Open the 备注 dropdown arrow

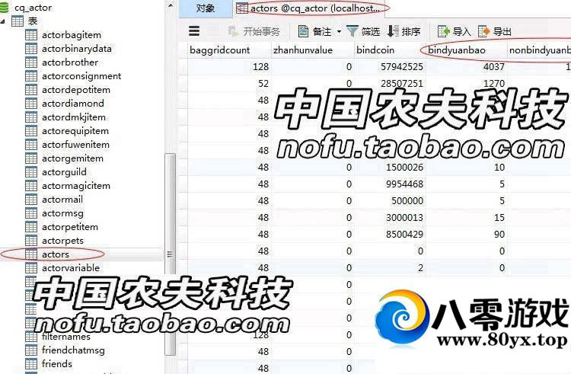pos(339,32)
